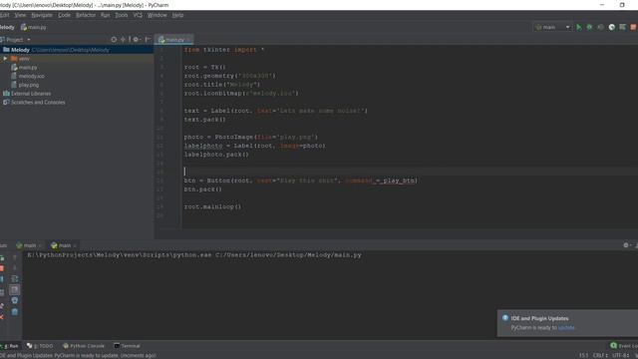Open the Run menu
638x359 pixels.
[105, 15]
